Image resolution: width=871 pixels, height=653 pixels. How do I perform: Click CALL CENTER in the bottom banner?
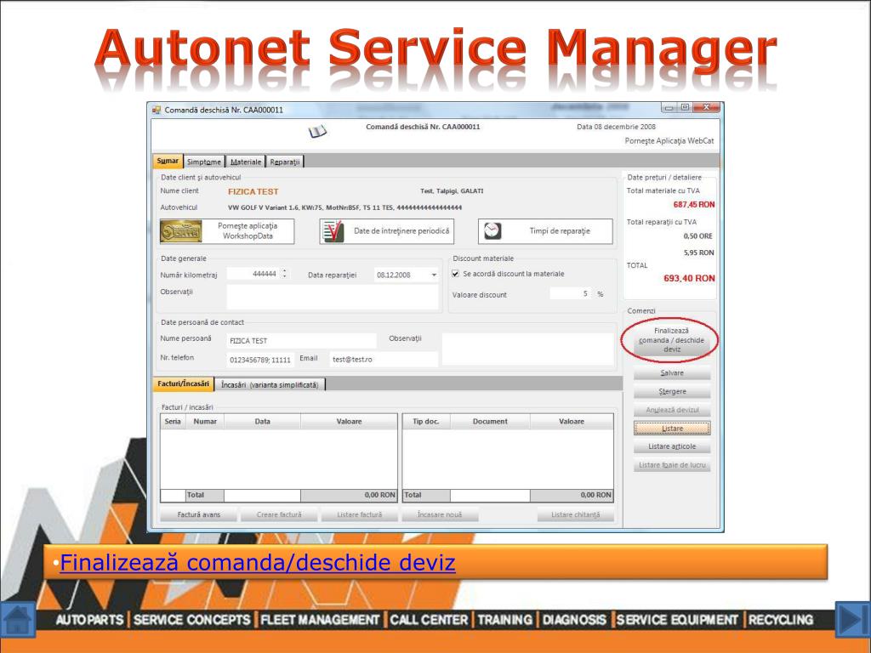429,620
